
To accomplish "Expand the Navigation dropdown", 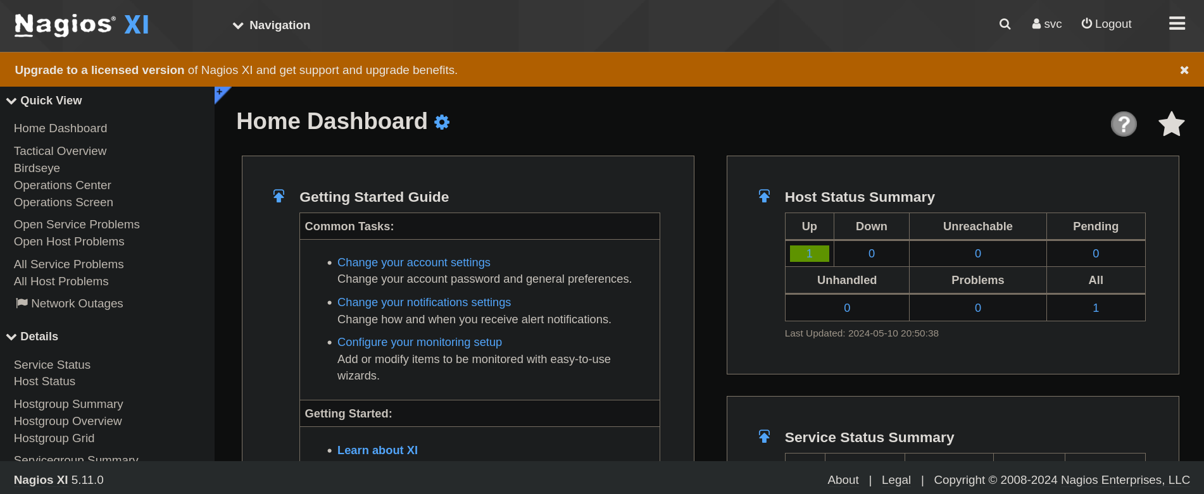I will (272, 25).
